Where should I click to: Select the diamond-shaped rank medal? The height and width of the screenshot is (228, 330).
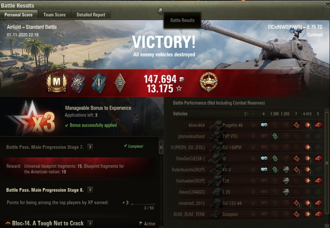click(120, 83)
